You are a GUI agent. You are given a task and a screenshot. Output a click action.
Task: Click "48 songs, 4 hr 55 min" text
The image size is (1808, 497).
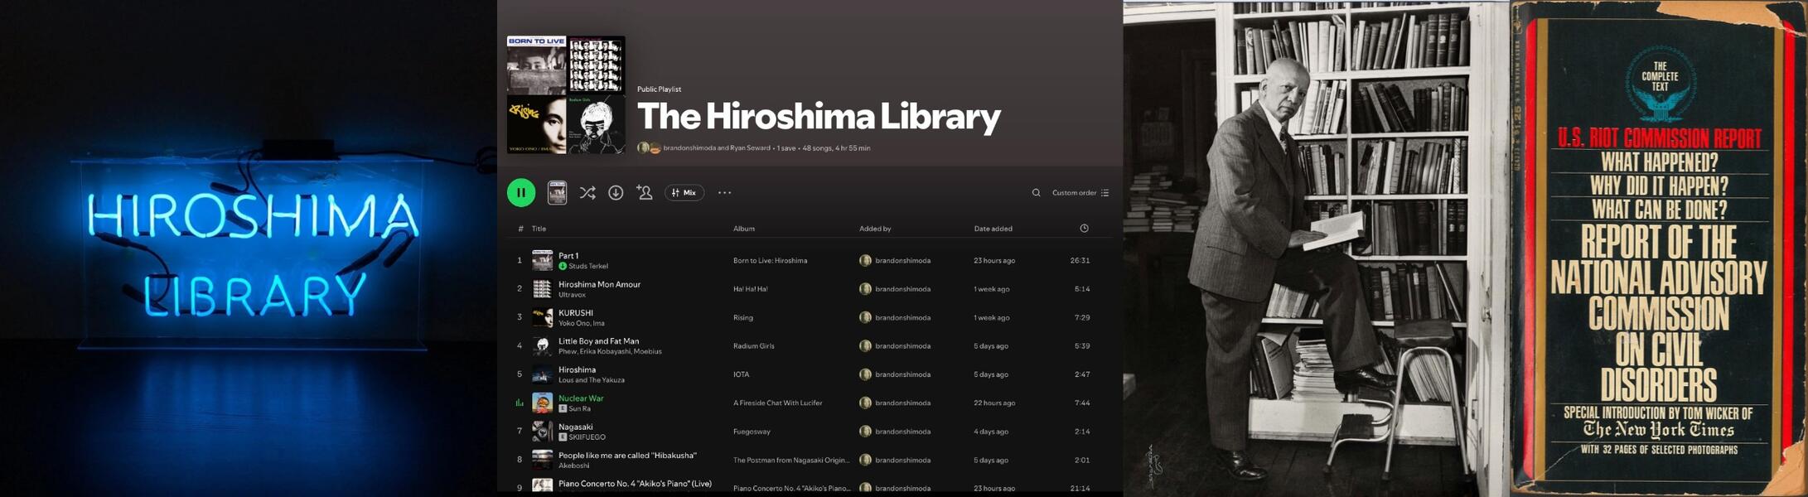click(836, 148)
